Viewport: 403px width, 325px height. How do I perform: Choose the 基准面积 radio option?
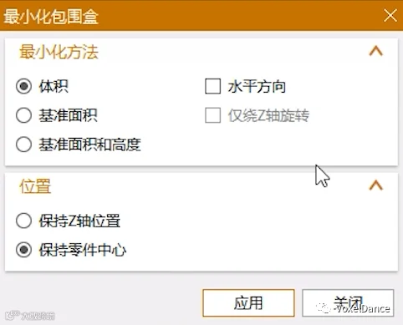(23, 115)
